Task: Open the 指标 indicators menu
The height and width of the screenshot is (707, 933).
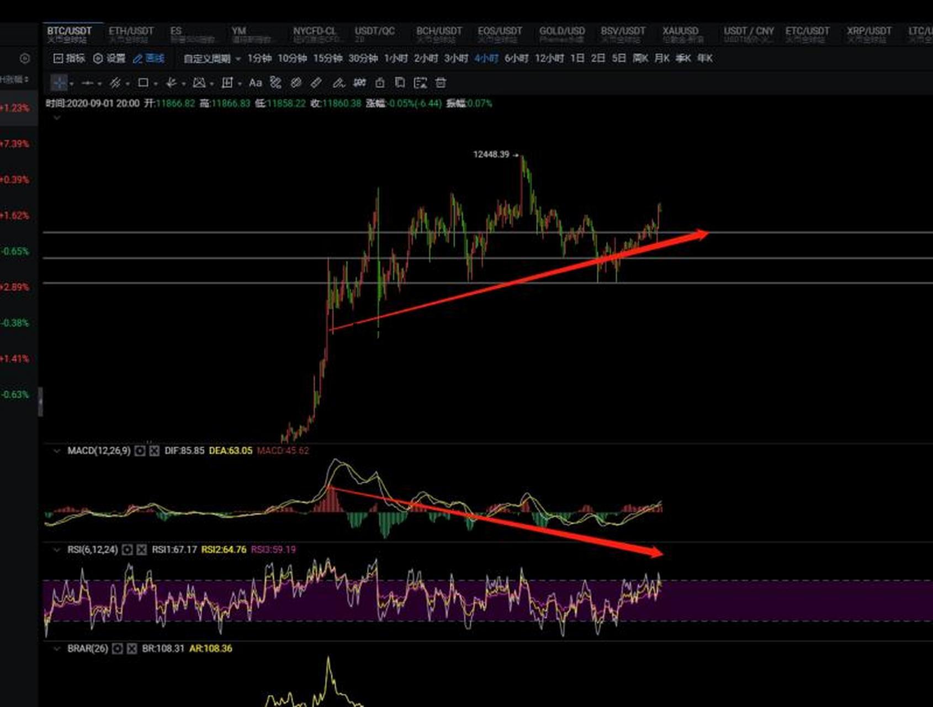Action: click(x=70, y=59)
